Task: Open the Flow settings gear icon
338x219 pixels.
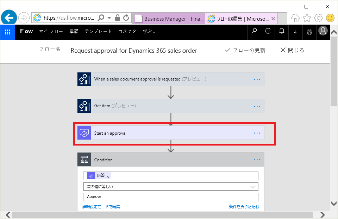Action: [x=309, y=32]
